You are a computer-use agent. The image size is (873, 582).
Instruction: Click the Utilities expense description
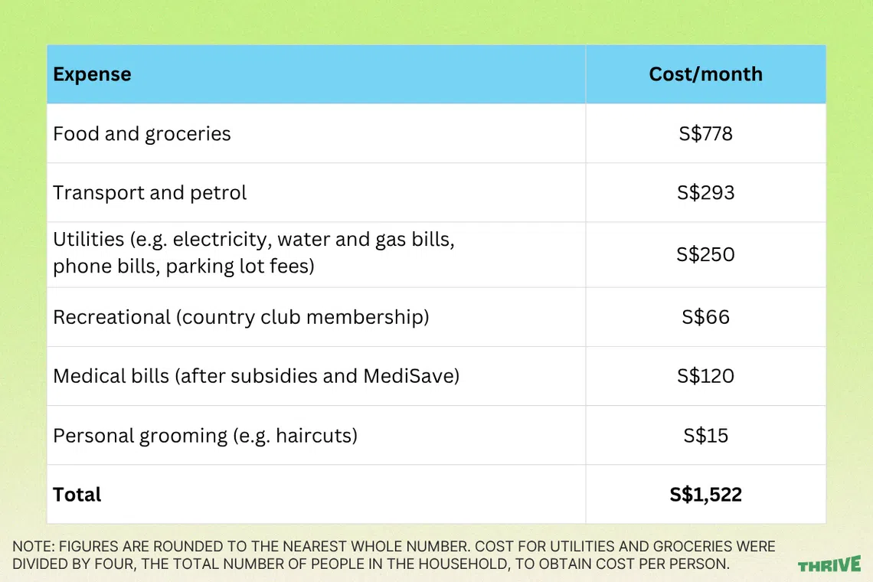point(253,253)
